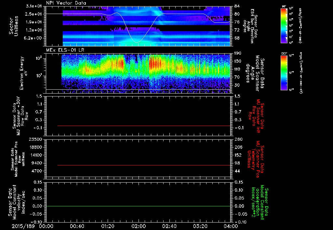Click the 01:20 time axis label
Viewport: 333px width, 230px height.
click(x=108, y=226)
